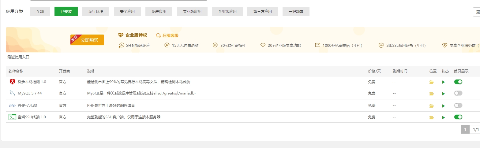Click the 状态 column header
This screenshot has width=480, height=148.
(445, 71)
